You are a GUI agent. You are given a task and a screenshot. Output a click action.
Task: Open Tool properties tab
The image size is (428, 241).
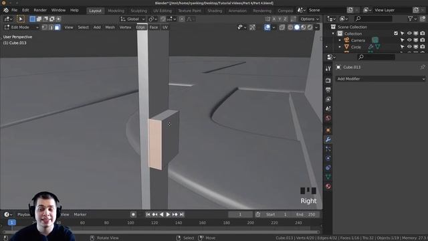(x=328, y=68)
